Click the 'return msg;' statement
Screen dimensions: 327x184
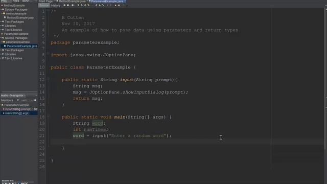pyautogui.click(x=87, y=99)
